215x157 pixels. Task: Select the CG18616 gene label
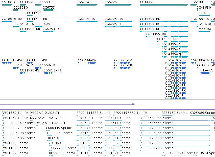[9, 2]
